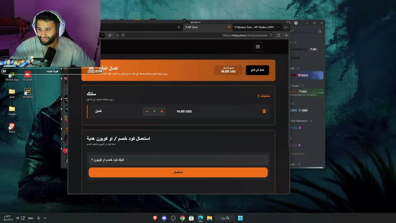Decrease item quantity with the minus button
Screen dimensions: 396x223
click(147, 111)
